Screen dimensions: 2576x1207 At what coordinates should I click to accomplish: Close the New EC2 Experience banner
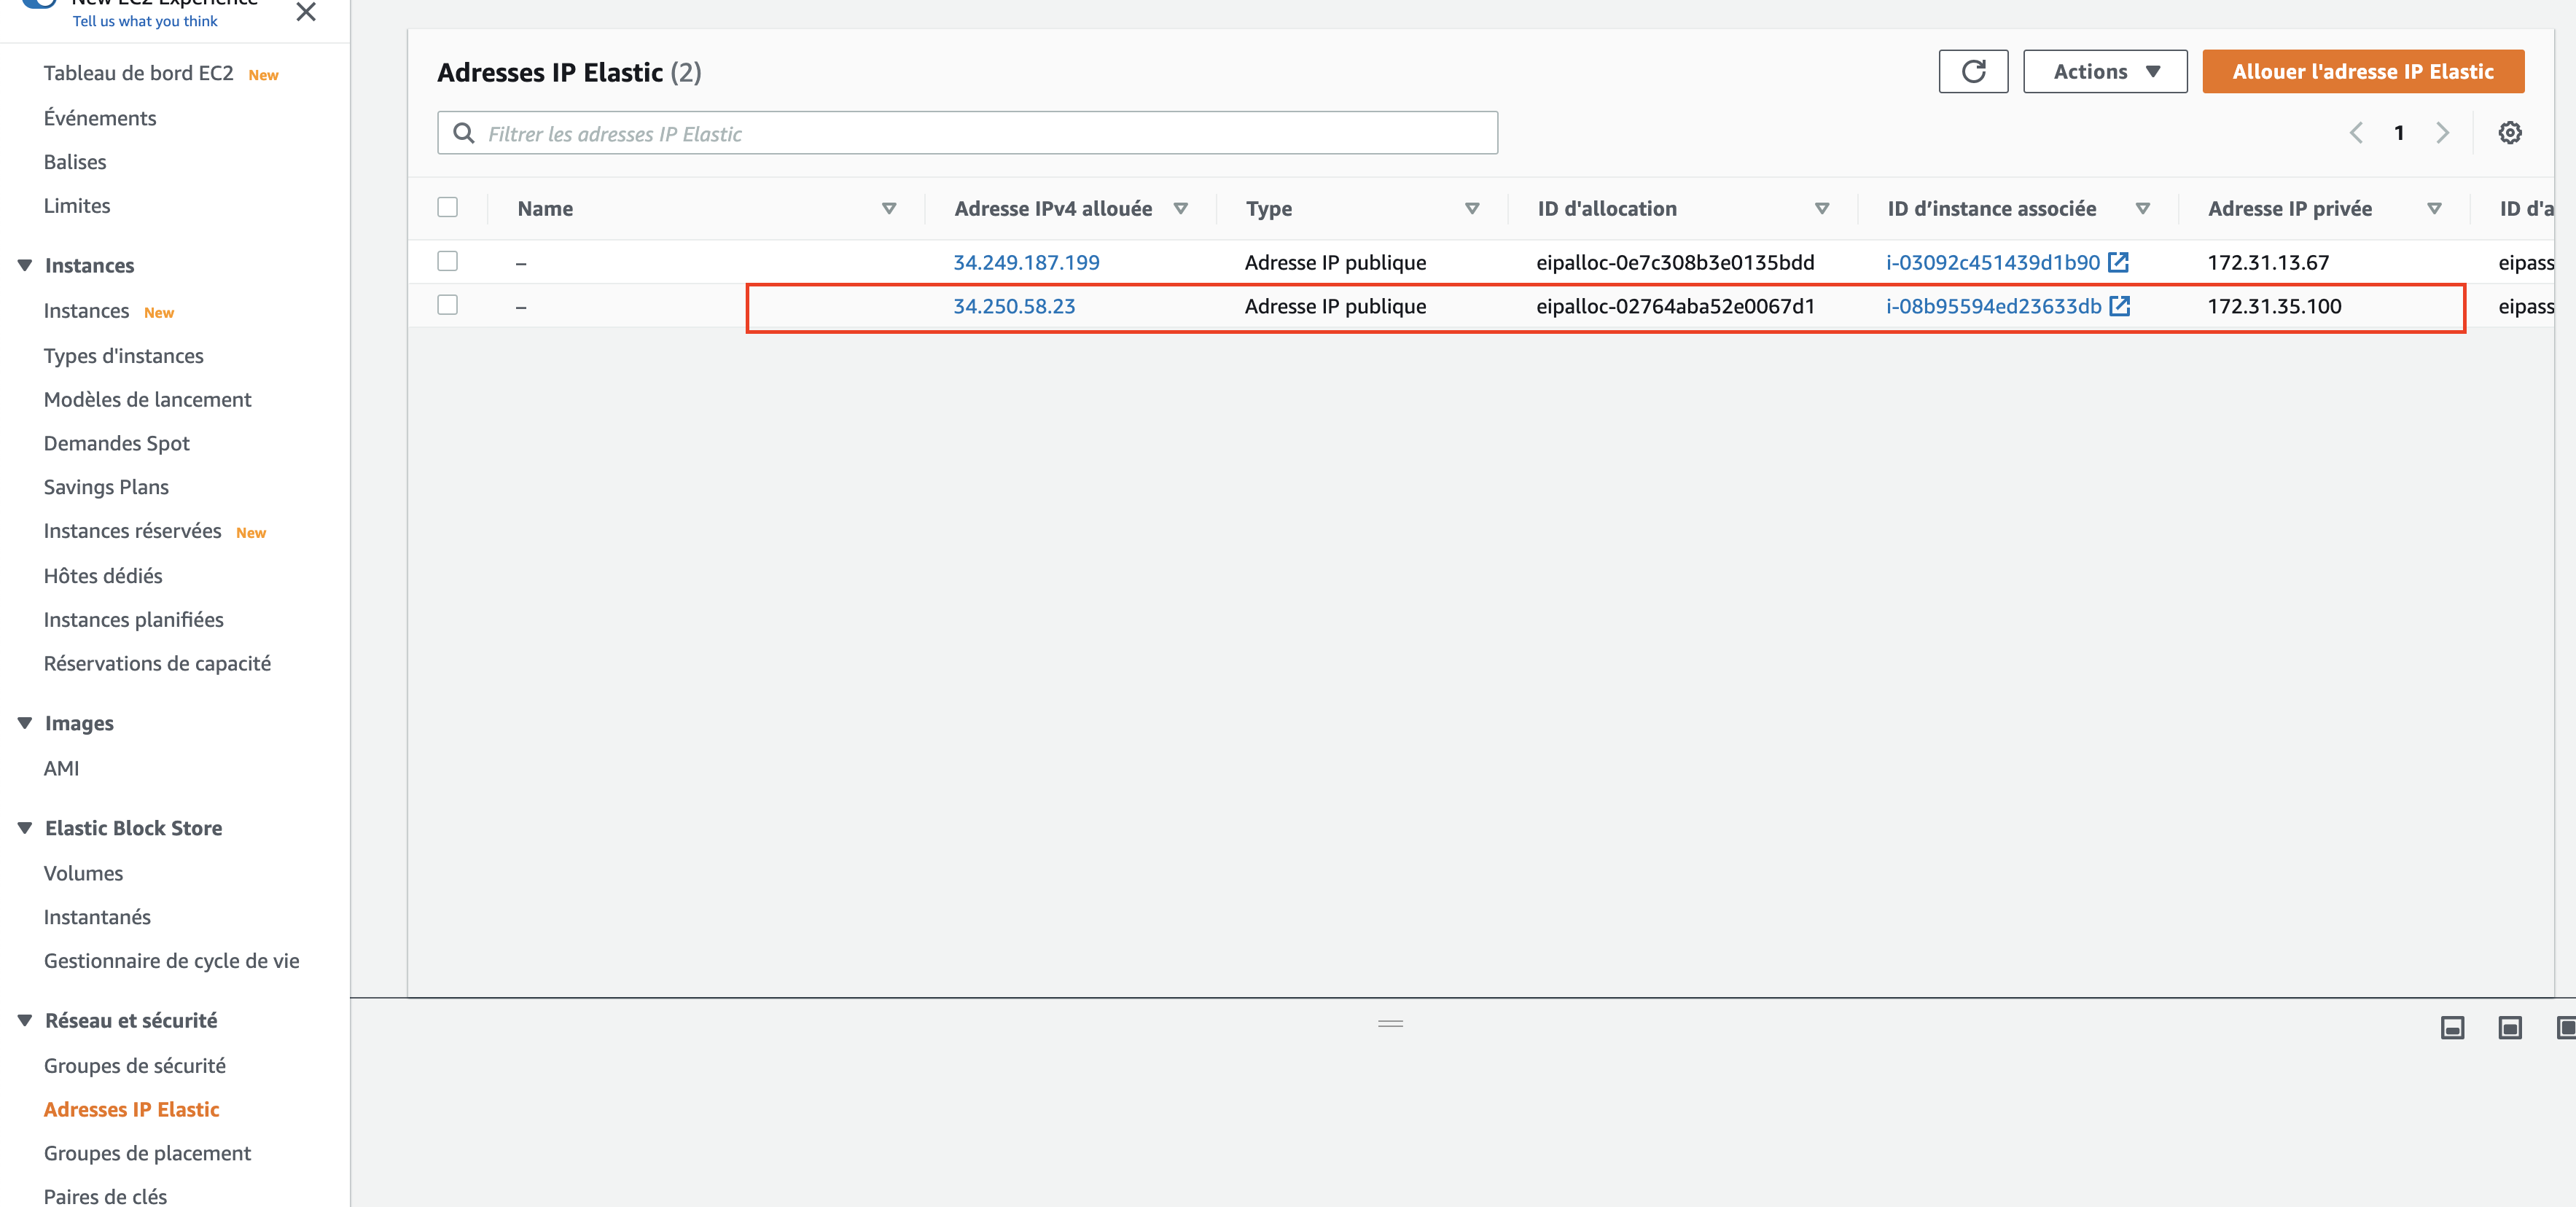[306, 12]
